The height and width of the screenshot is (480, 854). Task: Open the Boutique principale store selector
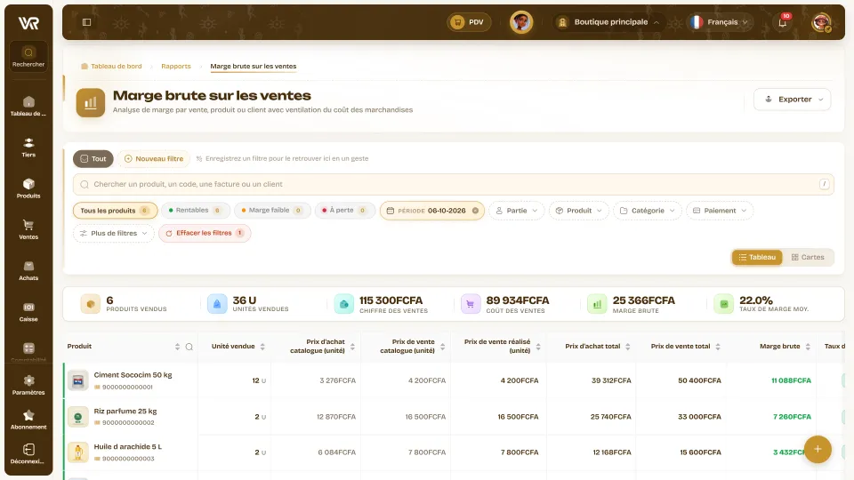[608, 22]
